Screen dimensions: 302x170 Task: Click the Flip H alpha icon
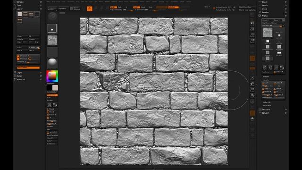[x=265, y=68]
